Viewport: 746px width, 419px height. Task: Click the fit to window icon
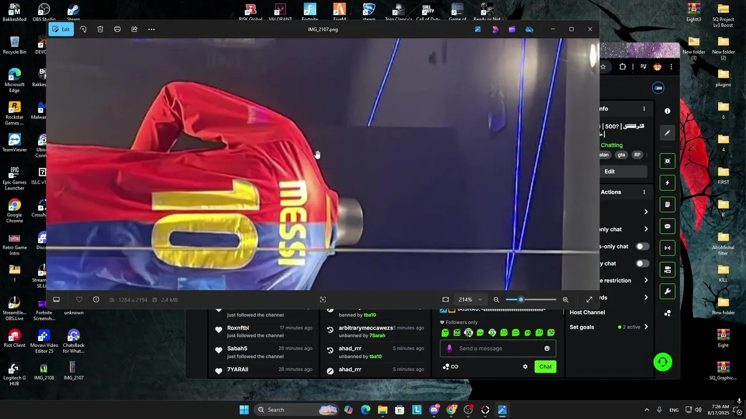coord(446,300)
